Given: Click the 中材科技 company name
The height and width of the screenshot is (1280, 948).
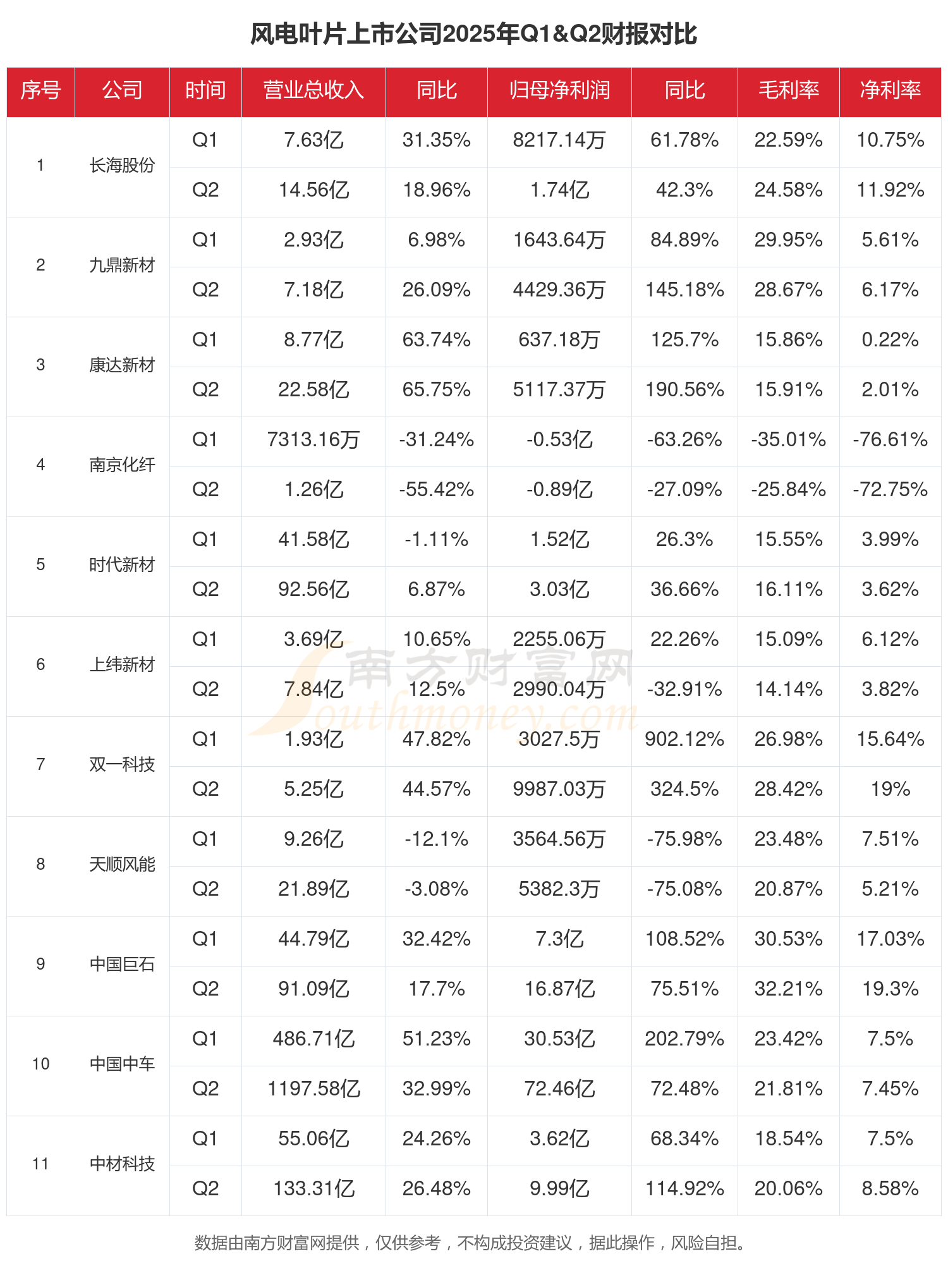Looking at the screenshot, I should click(122, 1164).
